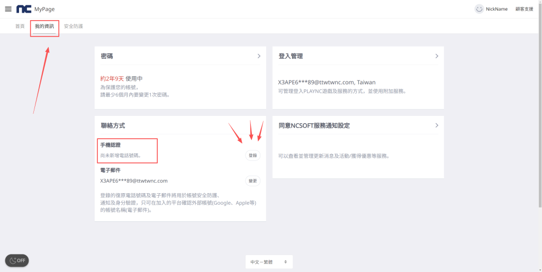
Task: Click the page vertical scrollbar
Action: 539,106
